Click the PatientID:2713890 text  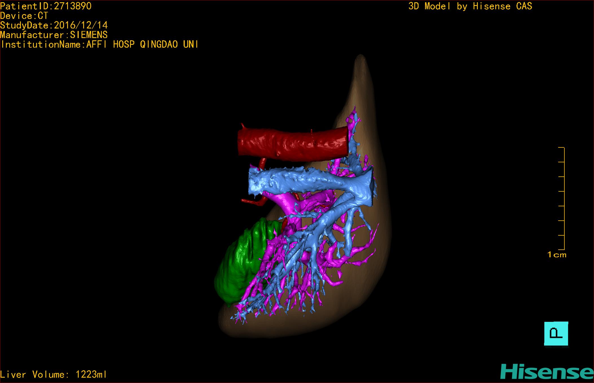[x=46, y=6]
